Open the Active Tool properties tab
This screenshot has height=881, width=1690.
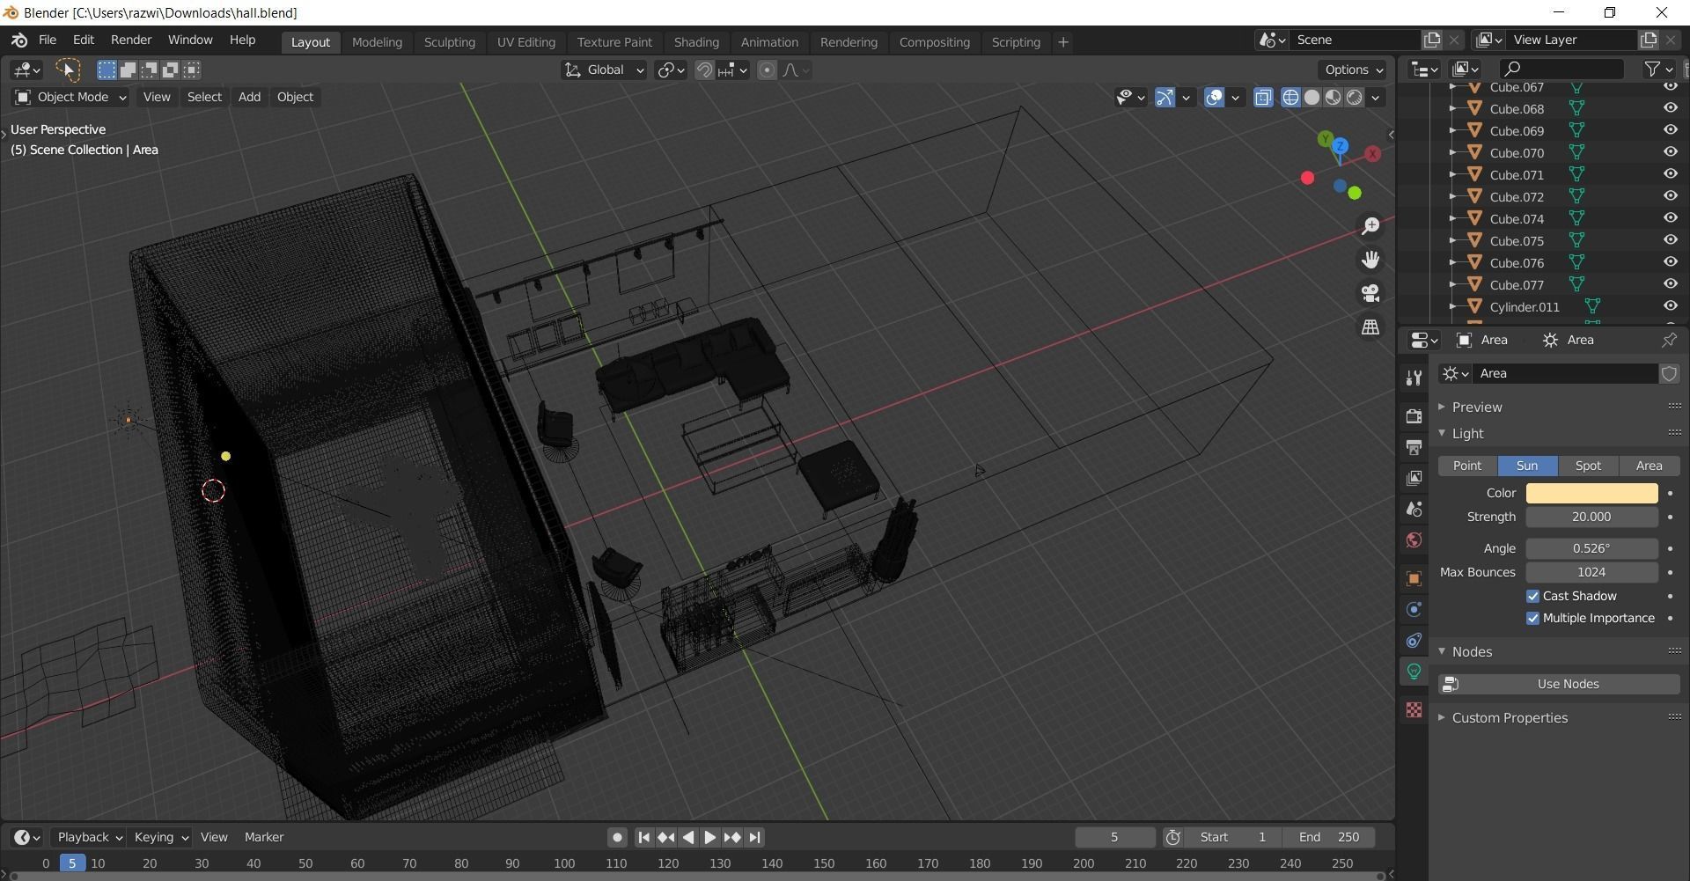click(x=1414, y=378)
